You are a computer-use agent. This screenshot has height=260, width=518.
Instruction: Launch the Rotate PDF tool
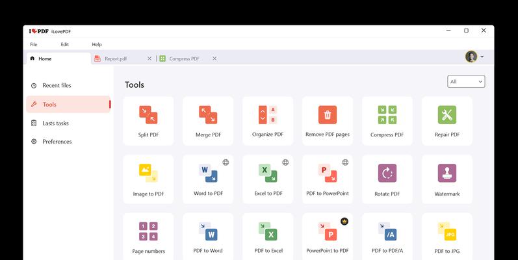tap(387, 179)
